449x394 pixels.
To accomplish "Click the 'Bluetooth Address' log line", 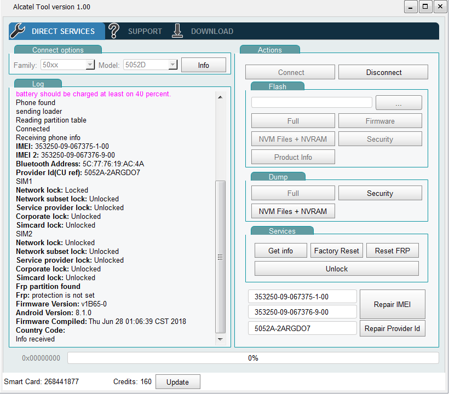I will pos(80,164).
